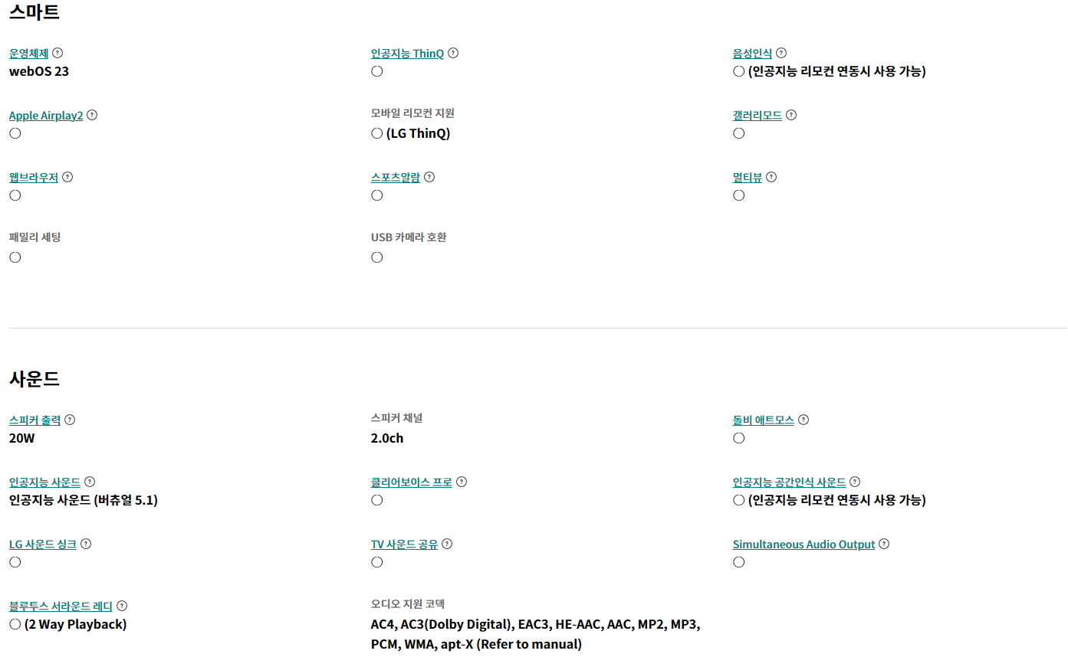Click the circle under USB 카메라 호환
Screen dimensions: 1068x667
[x=377, y=257]
